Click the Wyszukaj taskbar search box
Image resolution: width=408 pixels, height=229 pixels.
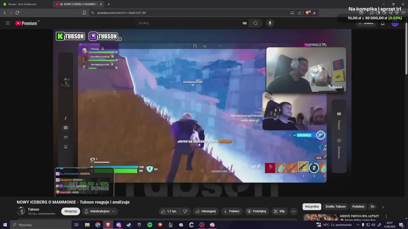pos(41,225)
